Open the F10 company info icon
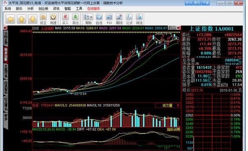The image size is (248, 151). click(109, 19)
